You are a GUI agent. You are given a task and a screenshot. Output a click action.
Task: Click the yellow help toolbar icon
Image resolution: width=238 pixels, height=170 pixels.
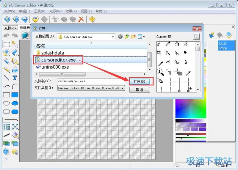coord(92,19)
